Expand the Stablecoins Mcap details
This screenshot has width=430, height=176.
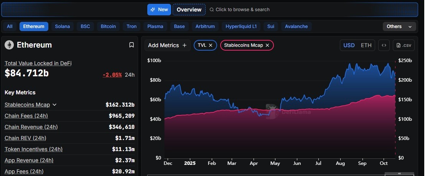54,105
